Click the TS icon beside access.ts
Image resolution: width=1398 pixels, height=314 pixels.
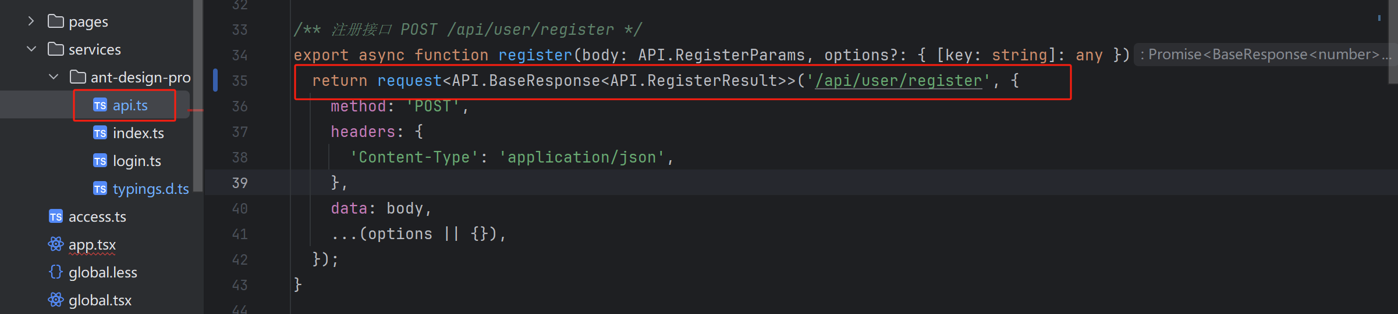pos(56,216)
